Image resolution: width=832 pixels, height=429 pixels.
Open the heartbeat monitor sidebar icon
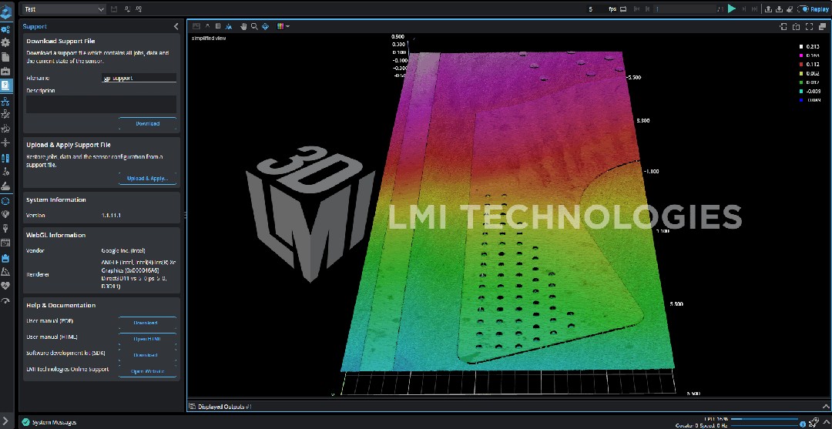coord(6,287)
